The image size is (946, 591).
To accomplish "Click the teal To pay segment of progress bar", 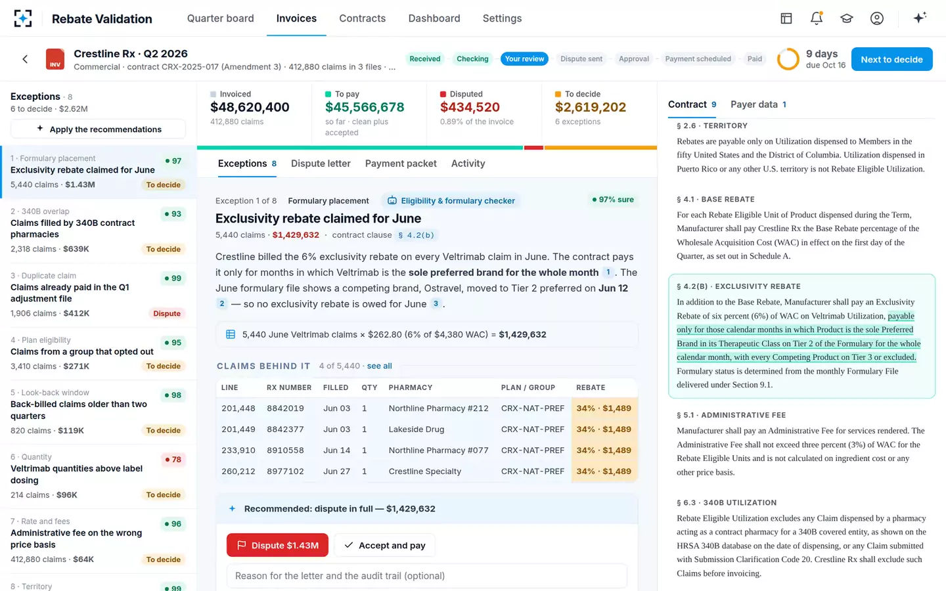I will click(x=360, y=148).
